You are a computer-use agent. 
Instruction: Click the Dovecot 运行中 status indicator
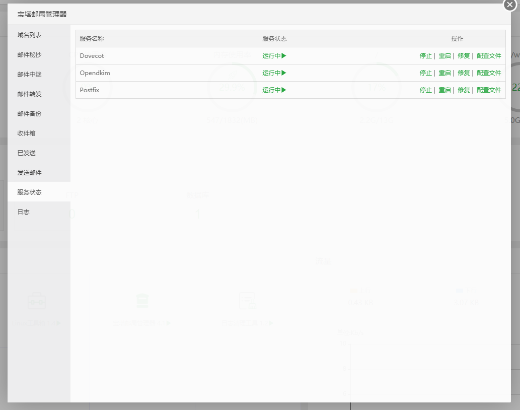[274, 56]
